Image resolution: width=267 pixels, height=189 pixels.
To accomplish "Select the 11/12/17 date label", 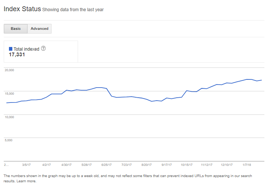I will [207, 165].
